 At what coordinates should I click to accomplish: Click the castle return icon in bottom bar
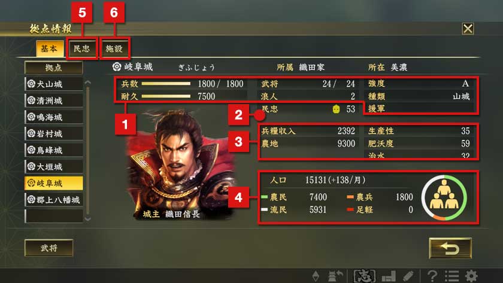[x=335, y=276]
